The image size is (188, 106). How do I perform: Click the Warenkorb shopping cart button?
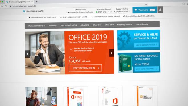click(145, 10)
